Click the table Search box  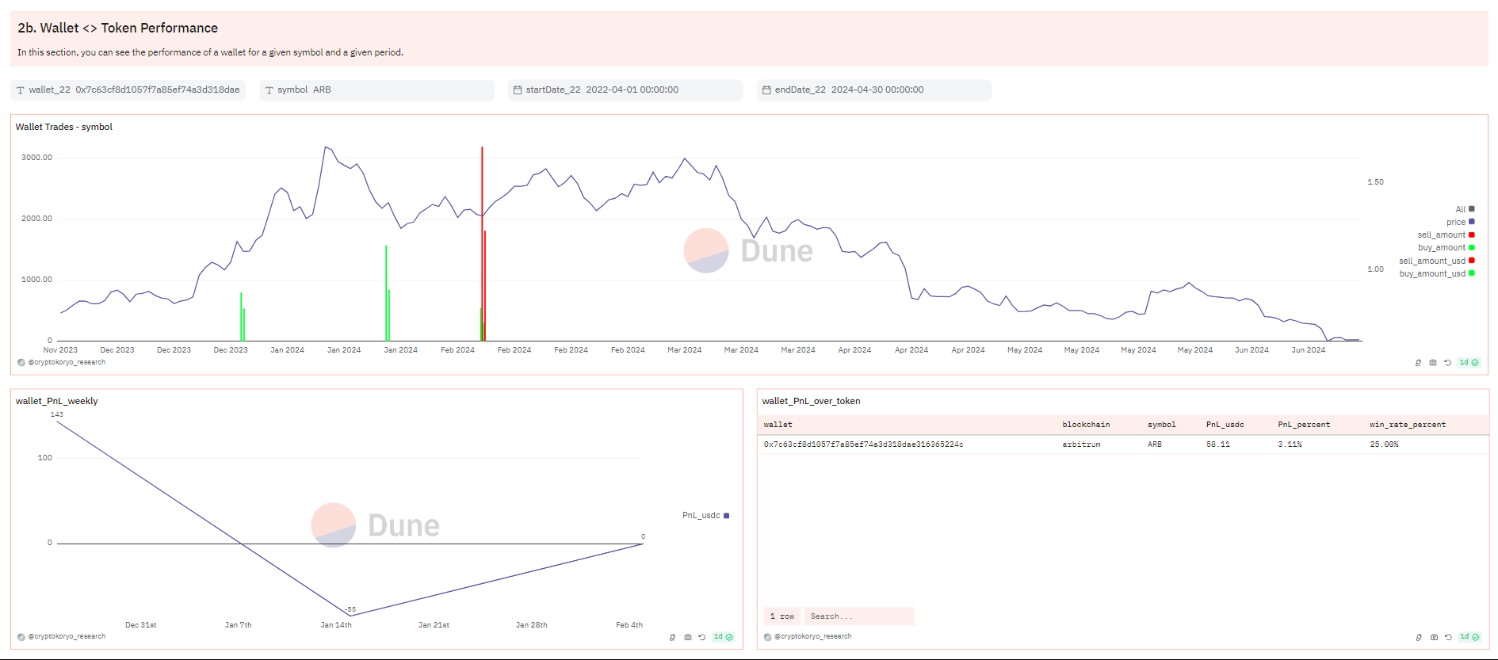[x=859, y=616]
